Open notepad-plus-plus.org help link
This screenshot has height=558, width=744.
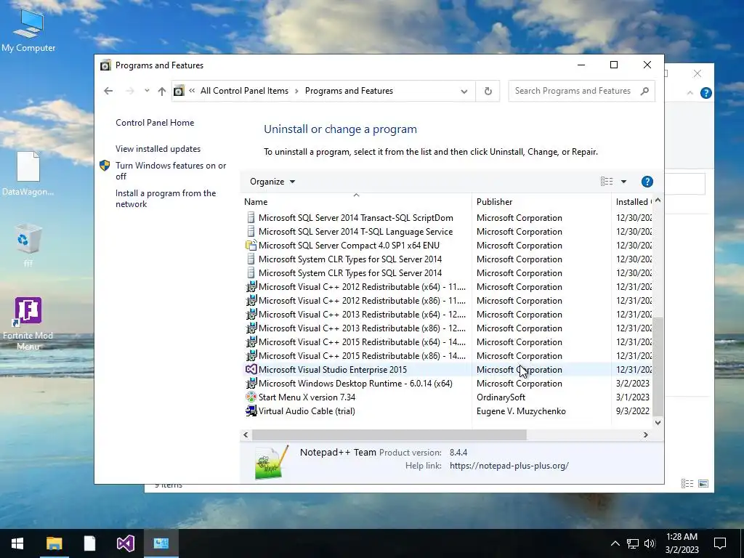click(x=509, y=466)
